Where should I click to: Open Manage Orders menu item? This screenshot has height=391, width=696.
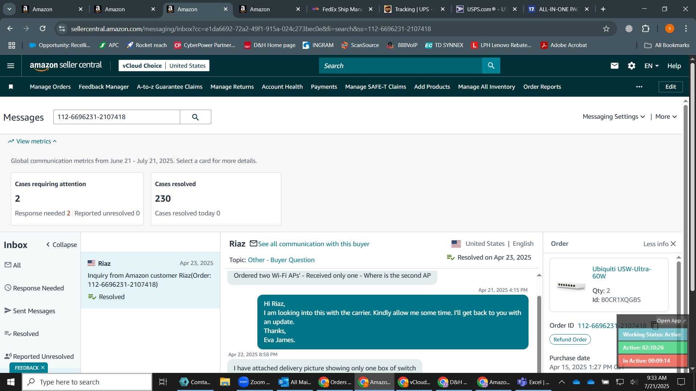[50, 87]
